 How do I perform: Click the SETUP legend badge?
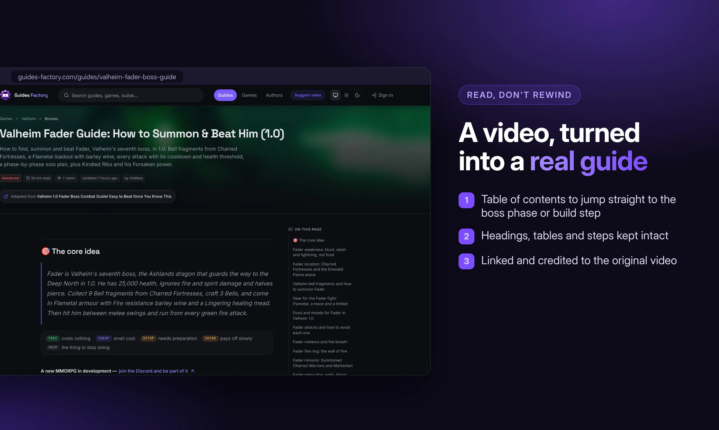[148, 338]
